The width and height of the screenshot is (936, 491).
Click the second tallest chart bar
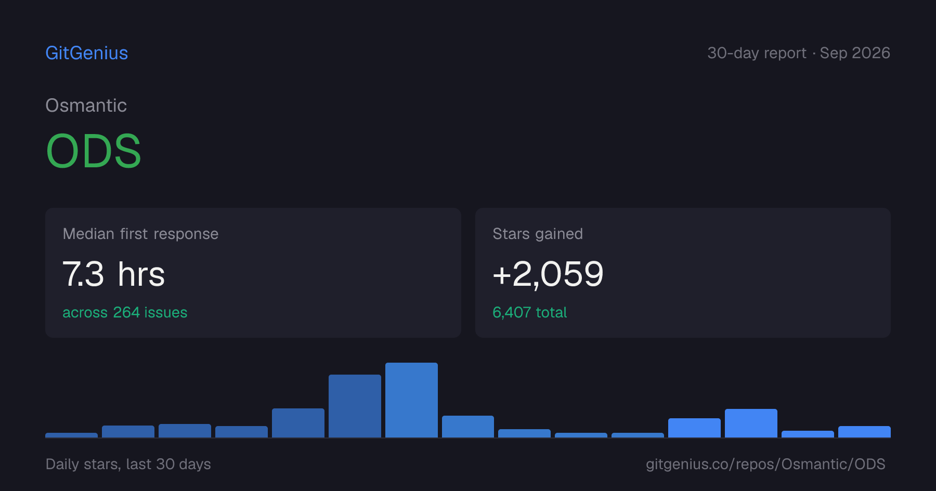click(x=355, y=406)
